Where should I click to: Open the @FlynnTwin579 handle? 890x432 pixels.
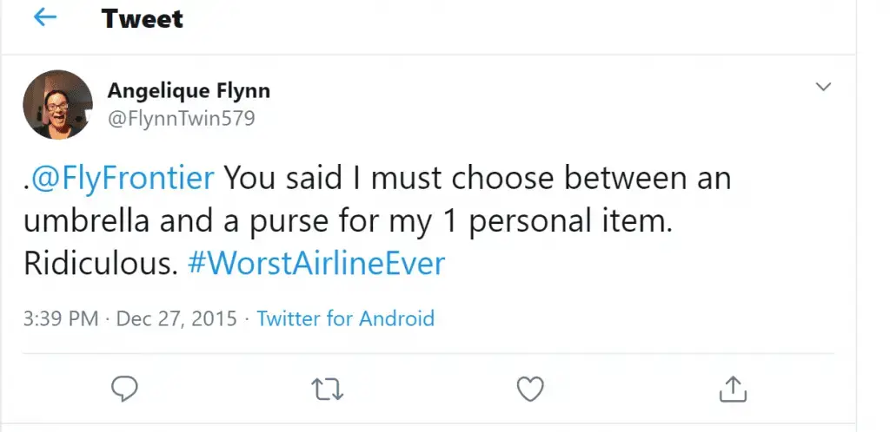click(x=181, y=118)
